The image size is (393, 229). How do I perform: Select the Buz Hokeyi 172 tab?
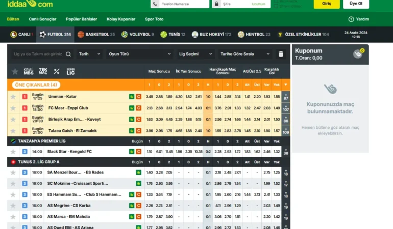(211, 35)
